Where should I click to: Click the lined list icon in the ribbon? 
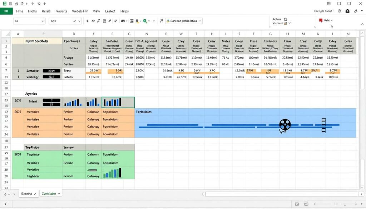(x=104, y=21)
